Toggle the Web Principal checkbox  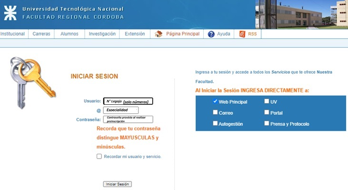215,101
